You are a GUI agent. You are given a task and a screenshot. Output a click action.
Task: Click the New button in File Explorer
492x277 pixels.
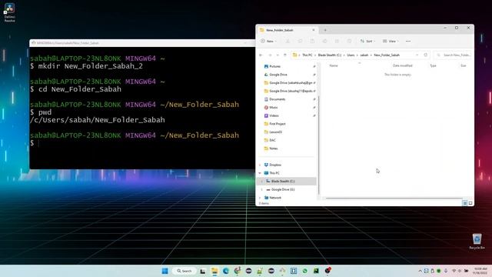pos(268,41)
